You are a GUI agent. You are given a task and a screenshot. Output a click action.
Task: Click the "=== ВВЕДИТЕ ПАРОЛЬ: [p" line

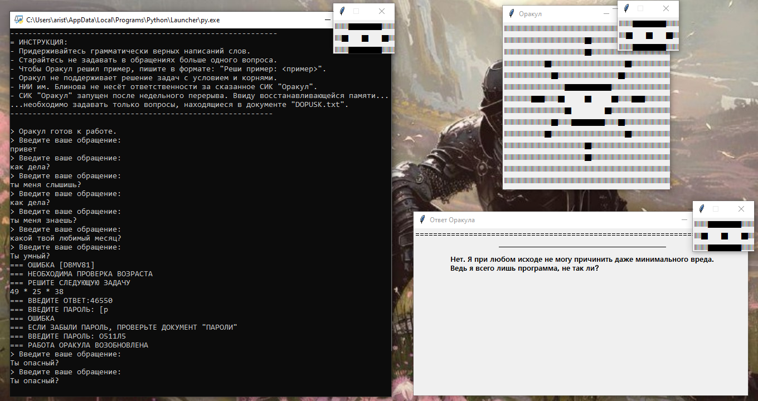pos(59,310)
